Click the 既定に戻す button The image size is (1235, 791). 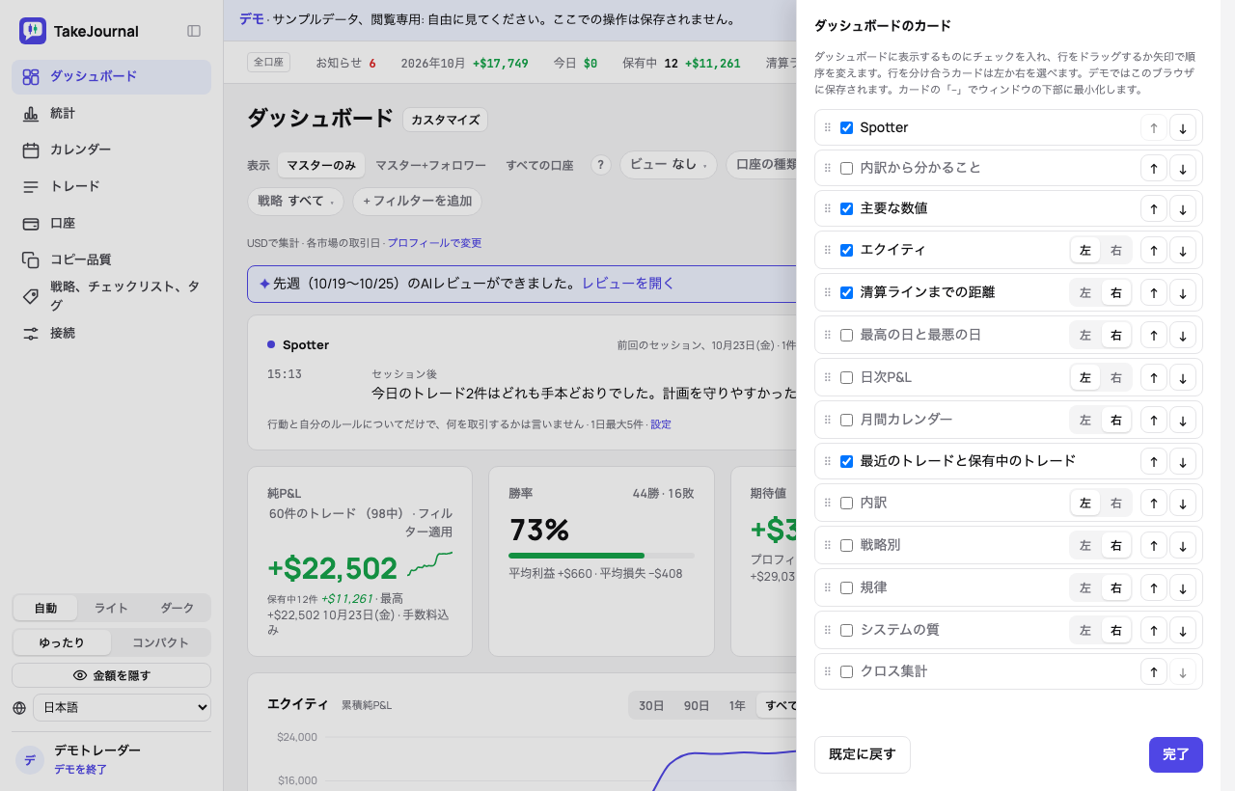(x=862, y=754)
